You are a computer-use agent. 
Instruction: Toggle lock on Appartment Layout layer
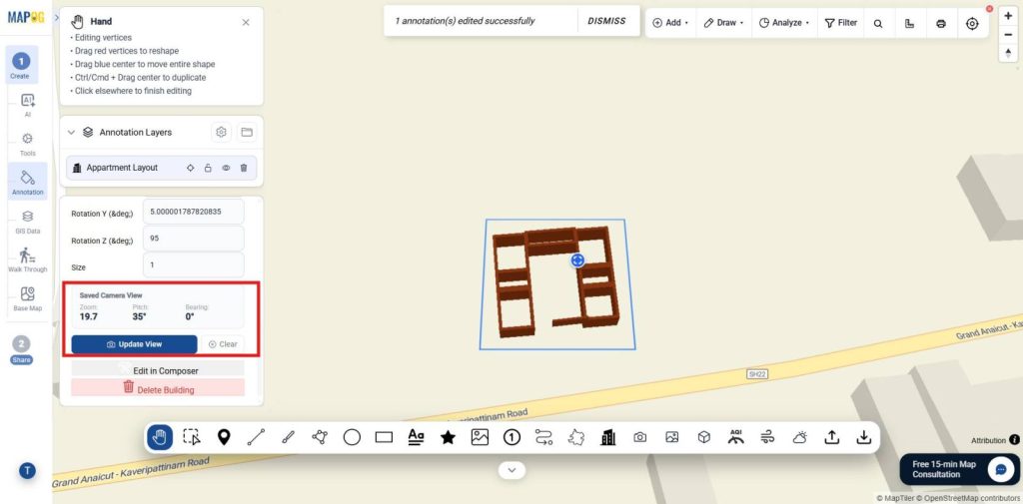208,168
